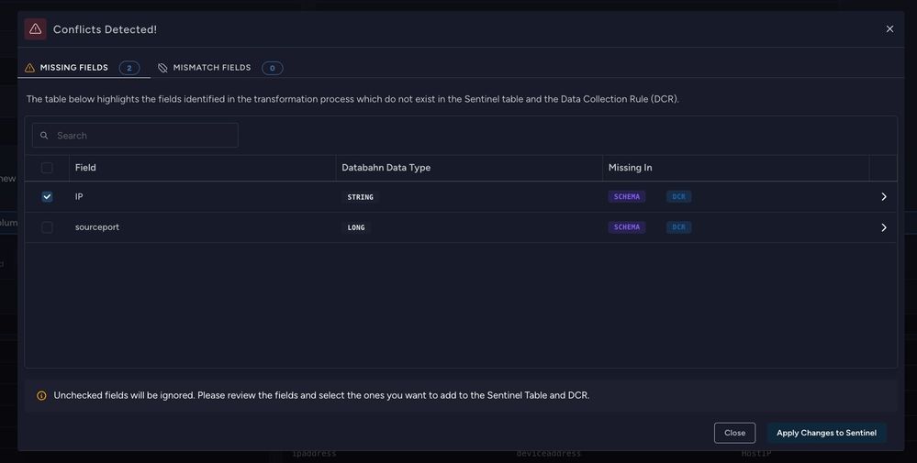Viewport: 917px width, 463px height.
Task: Click the magnifier icon in the search box
Action: coord(44,136)
